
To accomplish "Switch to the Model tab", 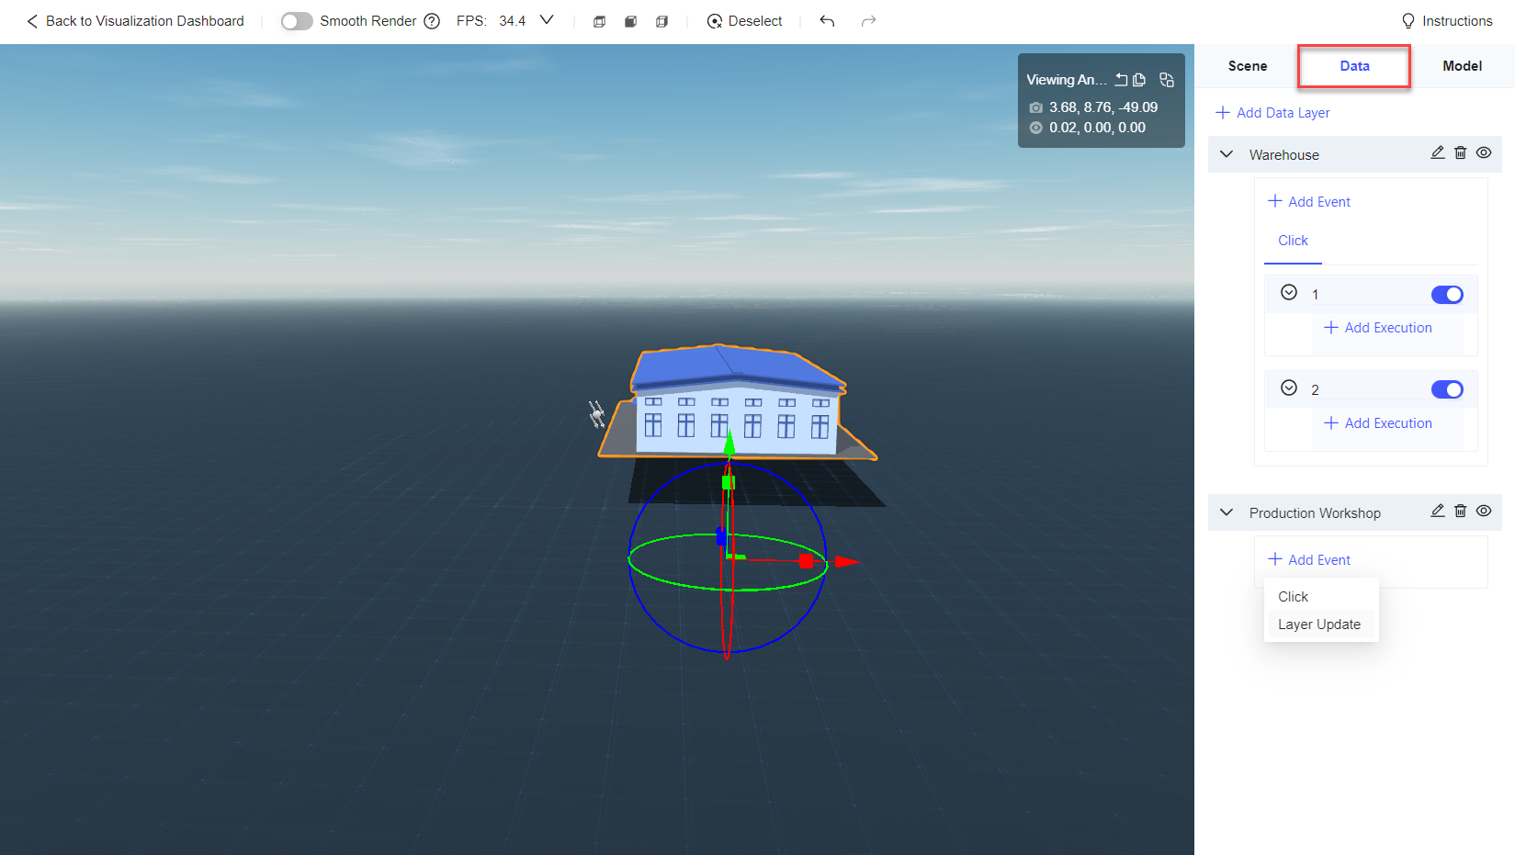I will [x=1463, y=66].
